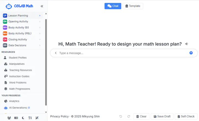Switch to the Template tab

pyautogui.click(x=133, y=6)
